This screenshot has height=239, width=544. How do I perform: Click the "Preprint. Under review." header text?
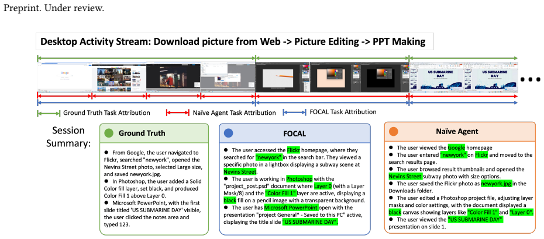(x=53, y=9)
